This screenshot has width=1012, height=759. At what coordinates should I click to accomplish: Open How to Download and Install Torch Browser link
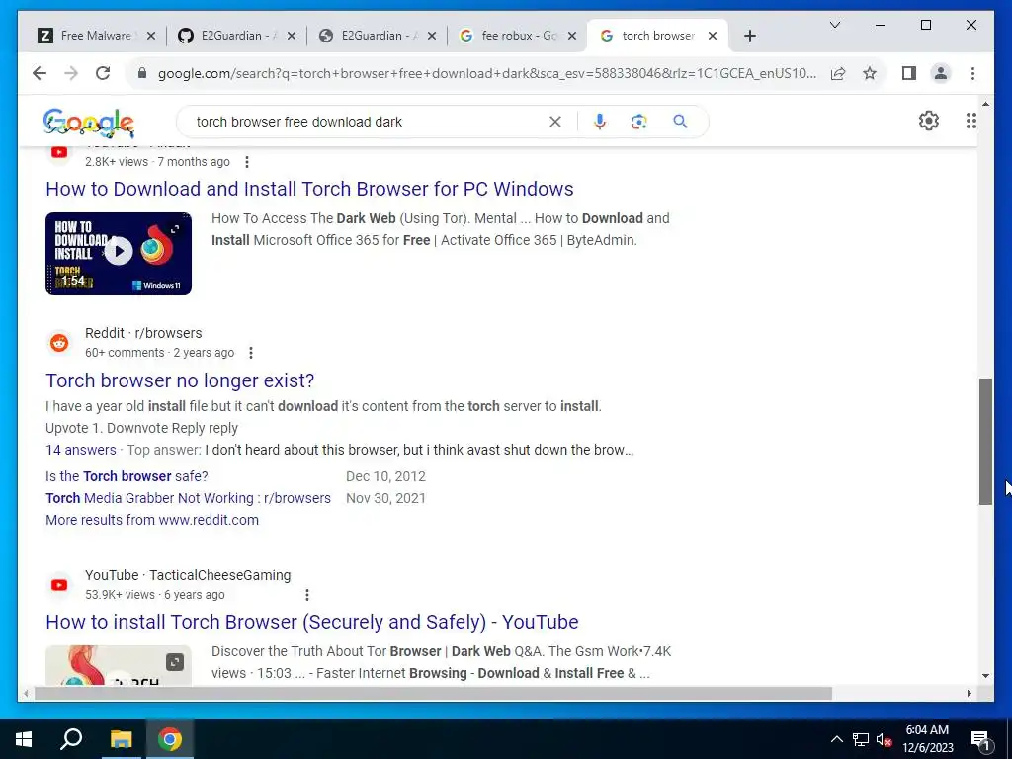pyautogui.click(x=309, y=189)
